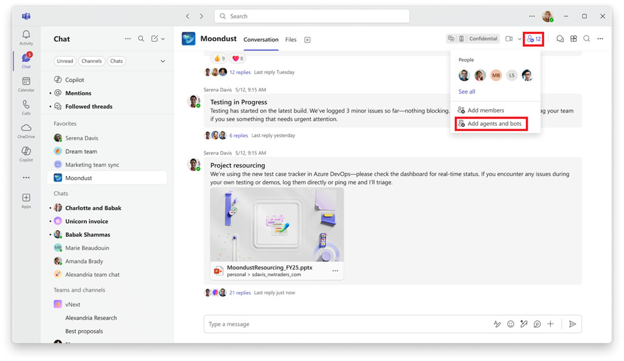
Task: Open the 21 replies thread link
Action: coord(240,292)
